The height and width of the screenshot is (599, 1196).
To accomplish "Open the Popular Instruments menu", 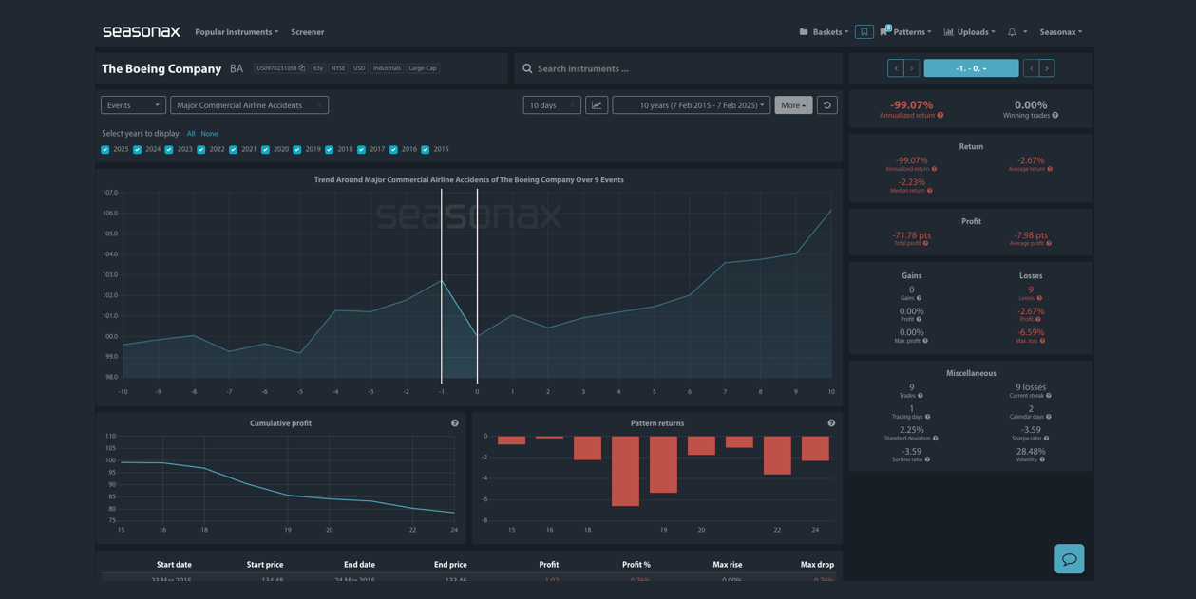I will click(237, 32).
